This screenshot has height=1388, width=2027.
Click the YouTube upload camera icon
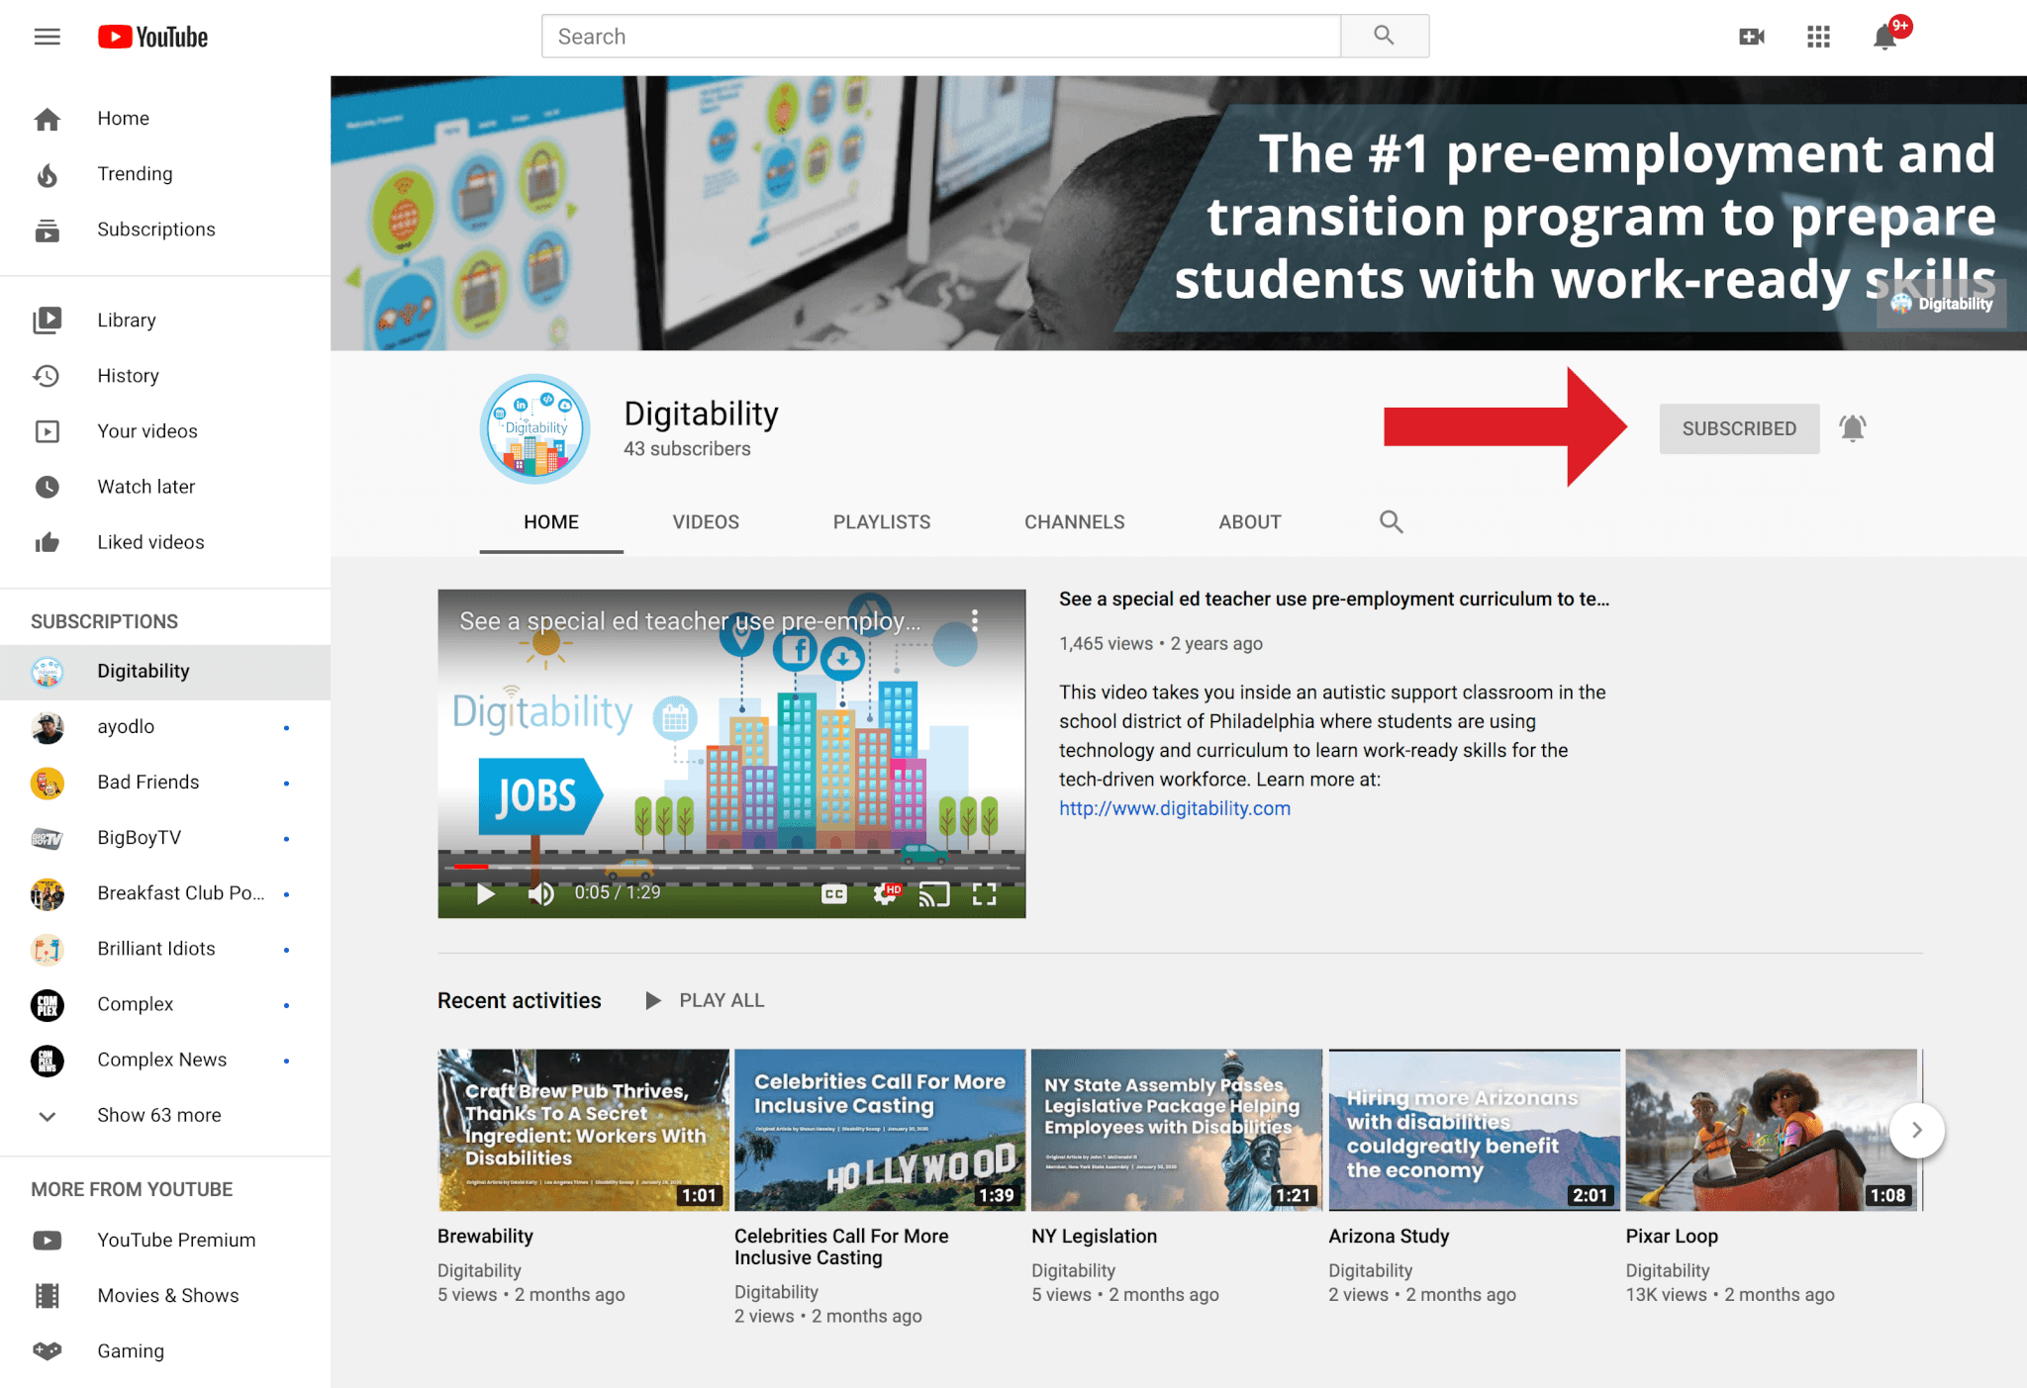(1751, 34)
